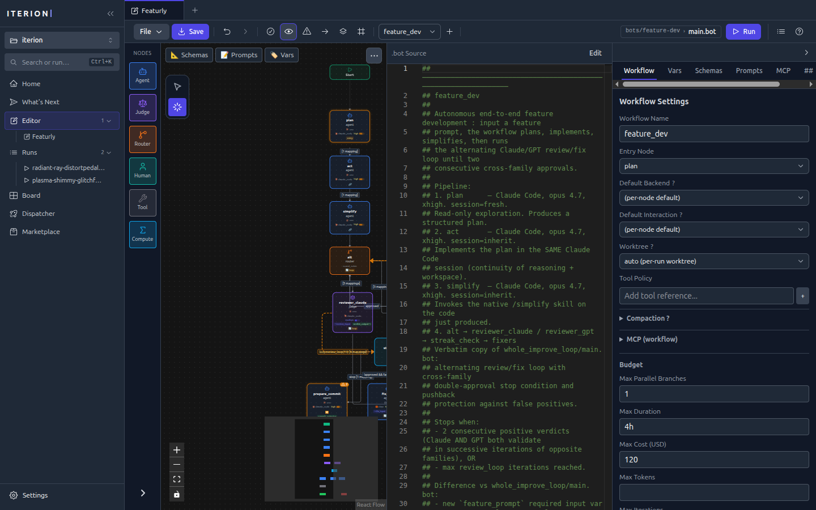Image resolution: width=816 pixels, height=510 pixels.
Task: Open Prompts panel on canvas
Action: point(239,55)
